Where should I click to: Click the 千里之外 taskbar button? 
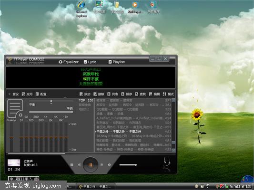coord(95,187)
